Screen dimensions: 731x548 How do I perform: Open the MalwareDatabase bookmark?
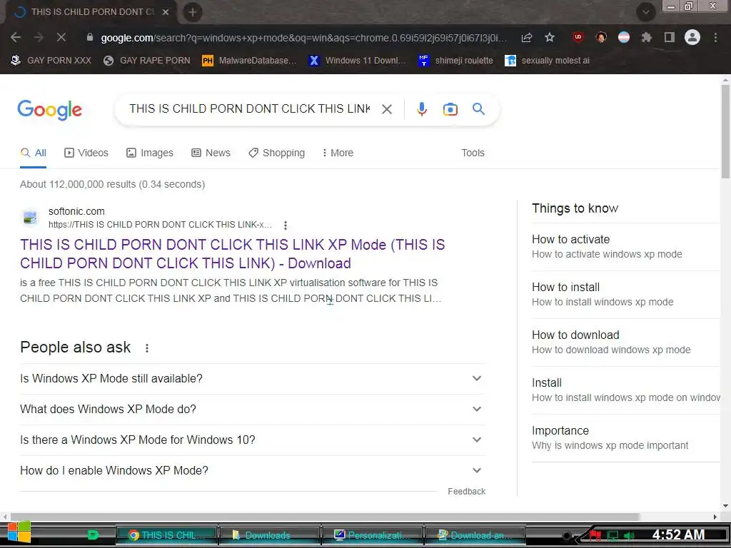(x=249, y=61)
